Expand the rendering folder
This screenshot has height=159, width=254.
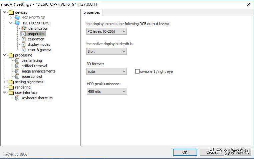(x=5, y=87)
